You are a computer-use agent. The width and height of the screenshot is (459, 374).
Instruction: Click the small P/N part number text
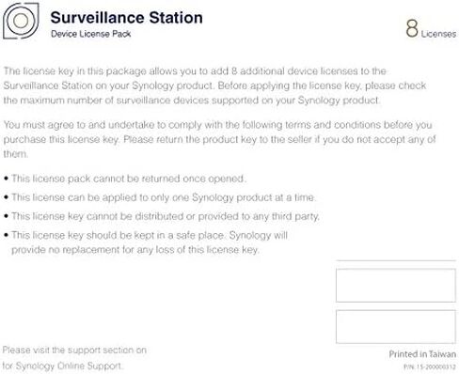coord(430,366)
